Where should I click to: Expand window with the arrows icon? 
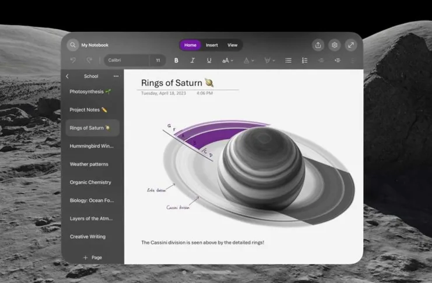pyautogui.click(x=351, y=45)
